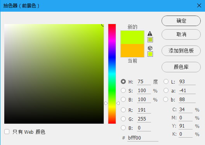Click the R field showing 191
This screenshot has width=205, height=145.
tap(144, 110)
